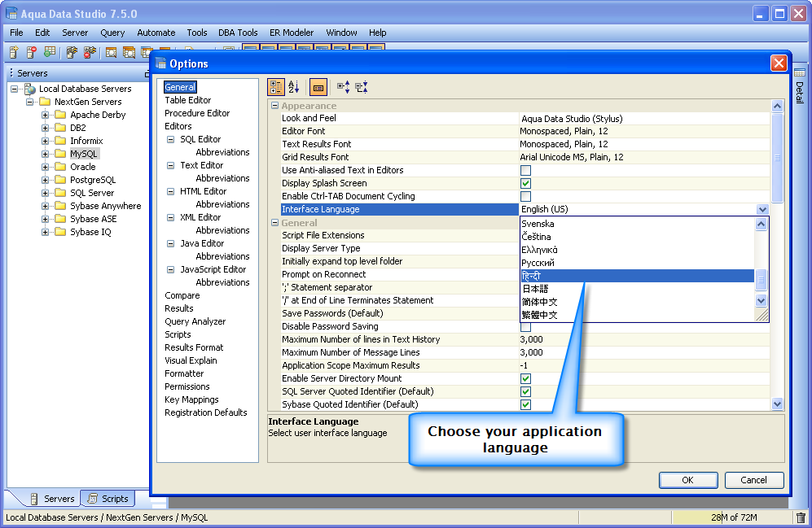Click the properties grid scrollbar thumb
The height and width of the screenshot is (528, 812).
777,158
